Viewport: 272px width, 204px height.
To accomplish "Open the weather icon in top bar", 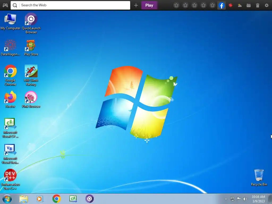I will pyautogui.click(x=240, y=5).
